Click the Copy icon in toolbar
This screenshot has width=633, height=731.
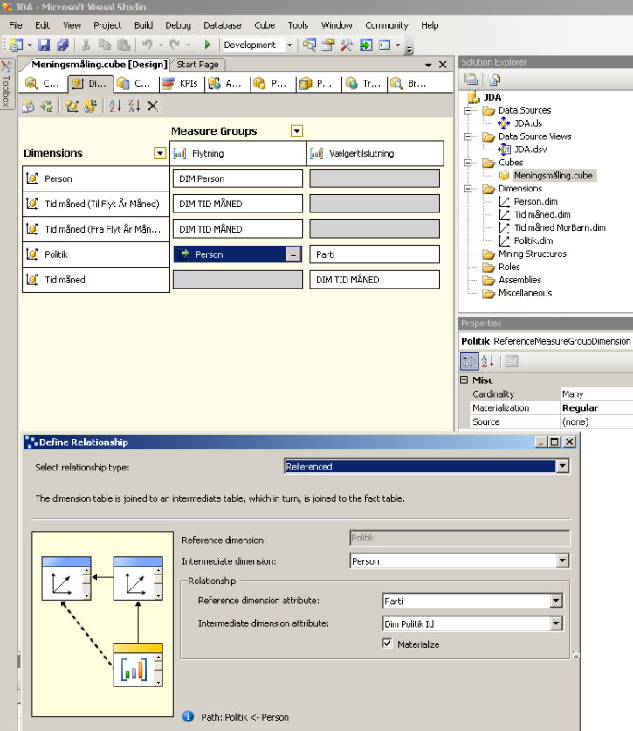pyautogui.click(x=104, y=45)
